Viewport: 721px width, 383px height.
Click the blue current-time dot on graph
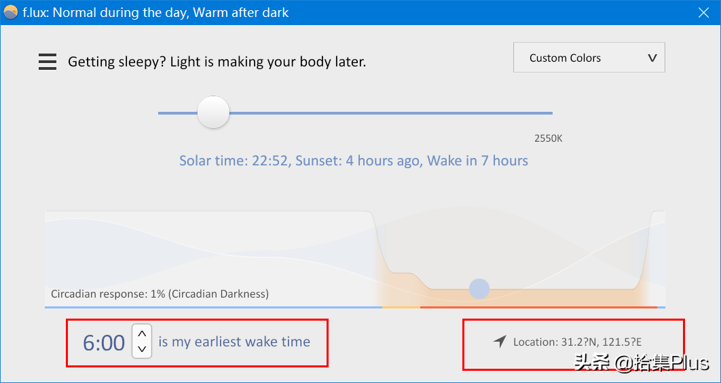(479, 289)
